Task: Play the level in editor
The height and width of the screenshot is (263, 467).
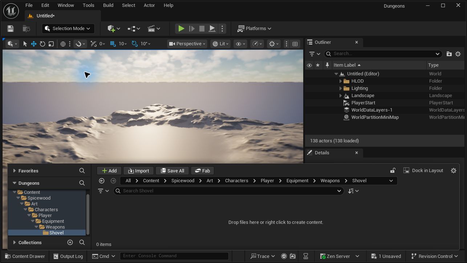Action: (x=181, y=29)
